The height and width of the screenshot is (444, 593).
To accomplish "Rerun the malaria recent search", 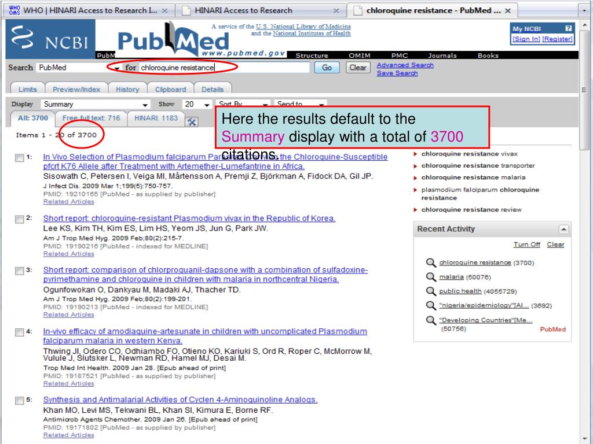I will [x=451, y=277].
